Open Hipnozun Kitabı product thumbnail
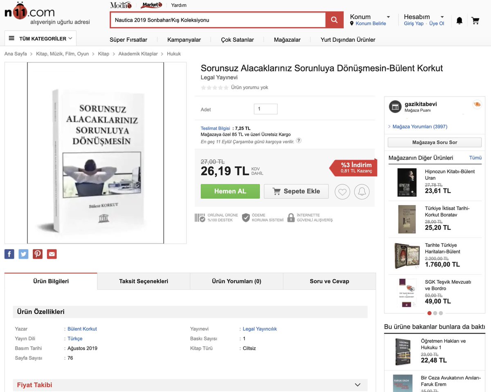Screen dimensions: 491x392 pos(407,182)
